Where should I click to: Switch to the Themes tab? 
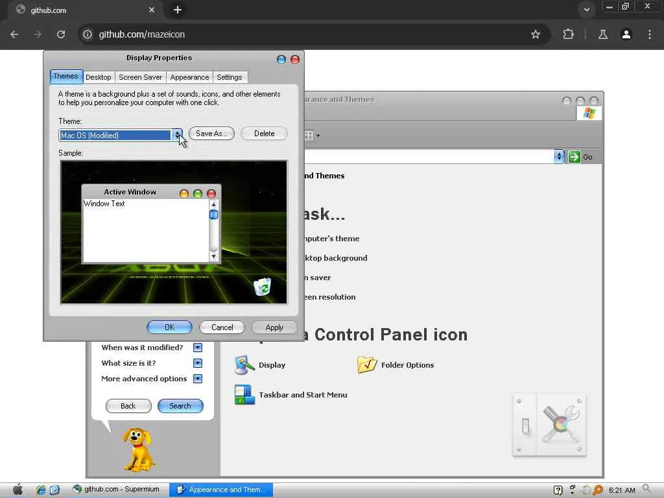click(66, 77)
